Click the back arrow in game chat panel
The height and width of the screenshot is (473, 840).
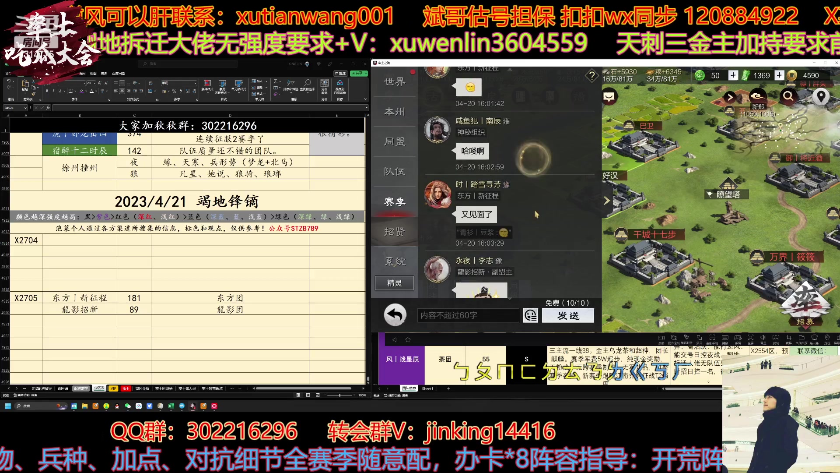[x=395, y=315]
